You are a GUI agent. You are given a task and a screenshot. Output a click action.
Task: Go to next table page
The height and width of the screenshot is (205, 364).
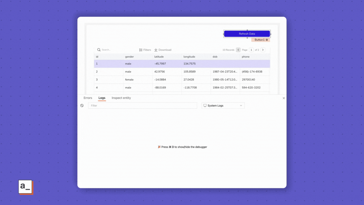(263, 50)
